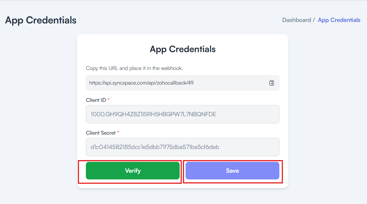Viewport: 367px width, 204px height.
Task: Click the Client Secret field label
Action: pyautogui.click(x=101, y=133)
